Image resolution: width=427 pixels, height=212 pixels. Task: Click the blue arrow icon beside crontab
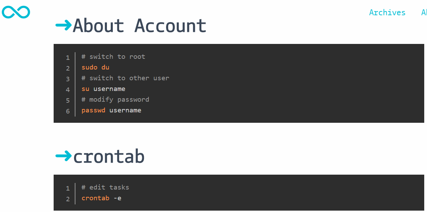63,156
